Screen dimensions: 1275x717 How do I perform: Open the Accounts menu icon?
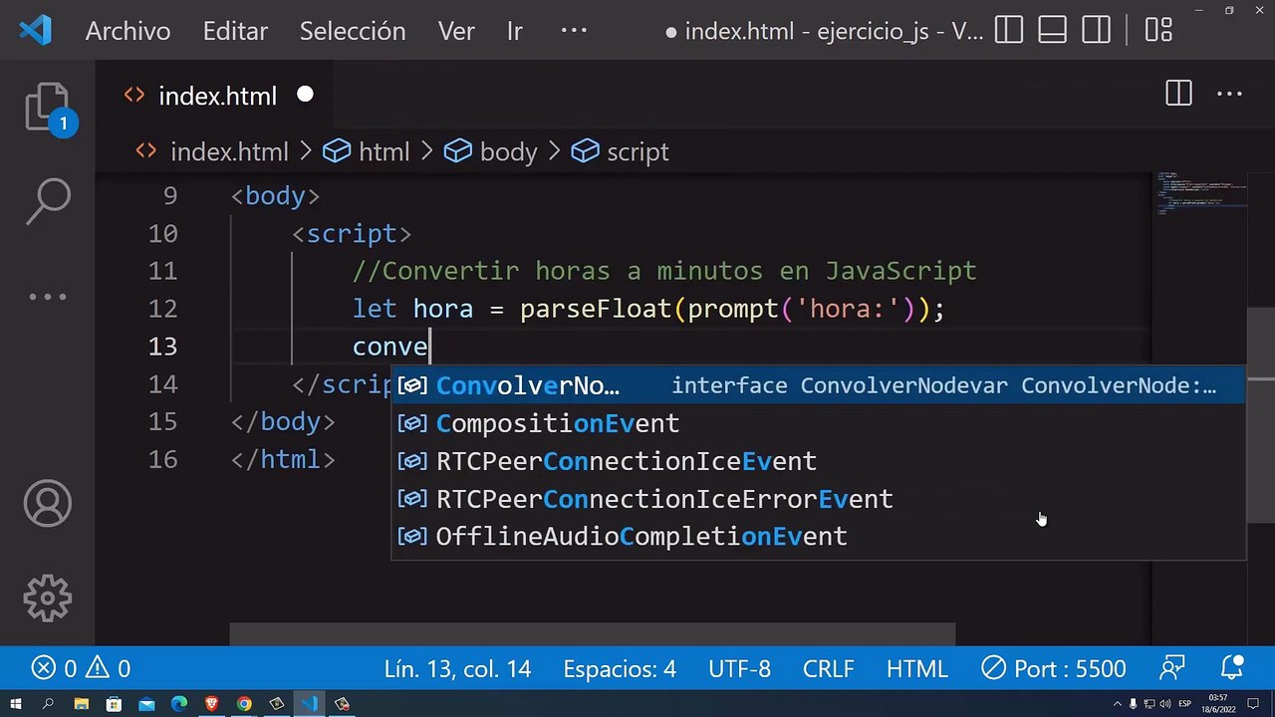click(48, 503)
